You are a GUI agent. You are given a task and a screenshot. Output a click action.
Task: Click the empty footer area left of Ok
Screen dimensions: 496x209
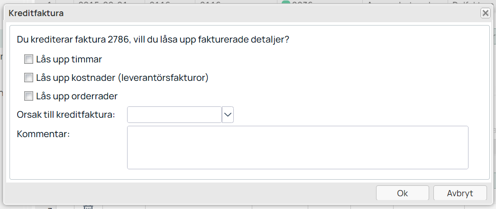click(190, 193)
